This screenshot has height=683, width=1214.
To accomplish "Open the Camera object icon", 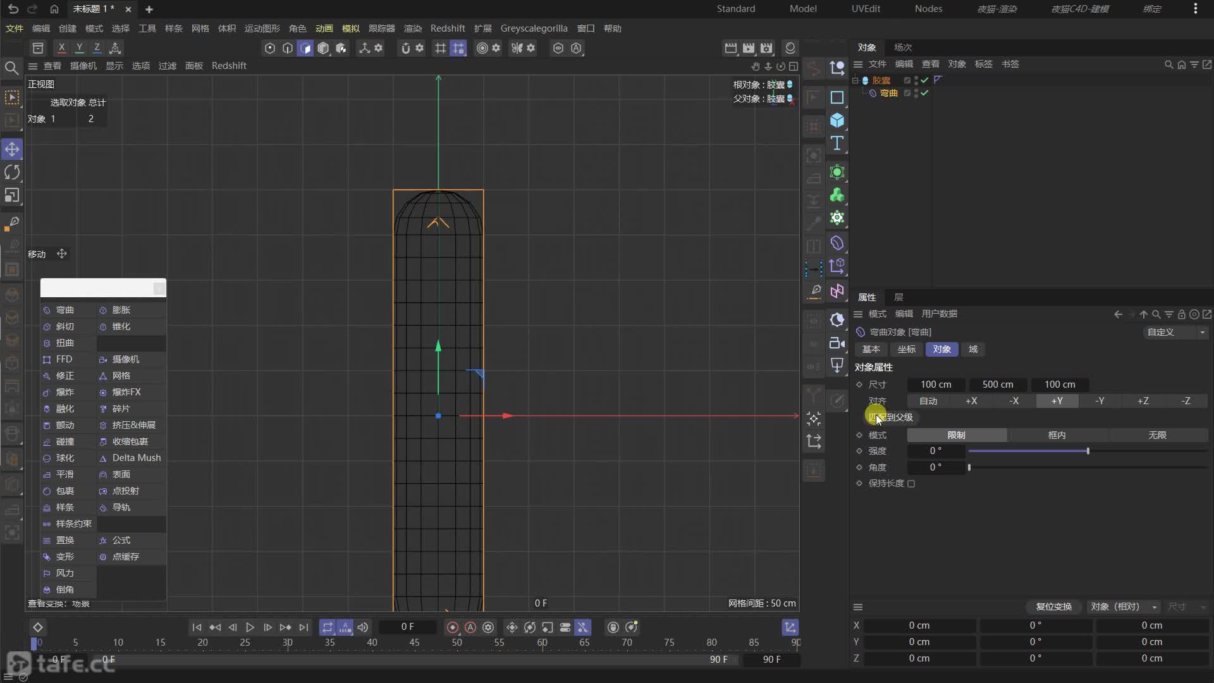I will click(x=837, y=343).
